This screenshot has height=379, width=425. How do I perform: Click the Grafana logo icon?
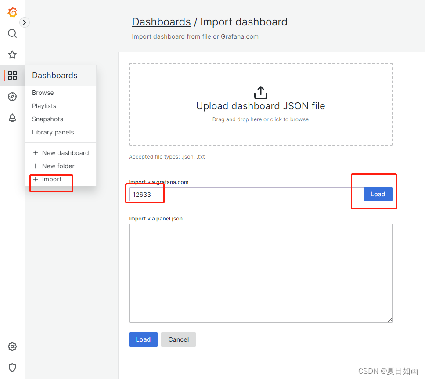[12, 13]
